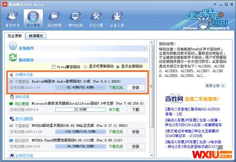Click the 显示适配器 monitor icon

(x=12, y=119)
